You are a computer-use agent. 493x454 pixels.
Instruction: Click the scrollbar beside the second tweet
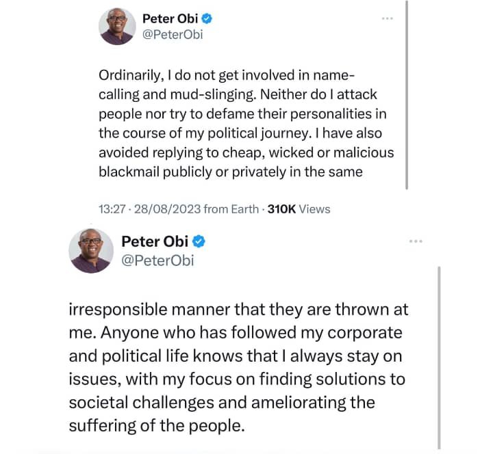[x=439, y=356]
